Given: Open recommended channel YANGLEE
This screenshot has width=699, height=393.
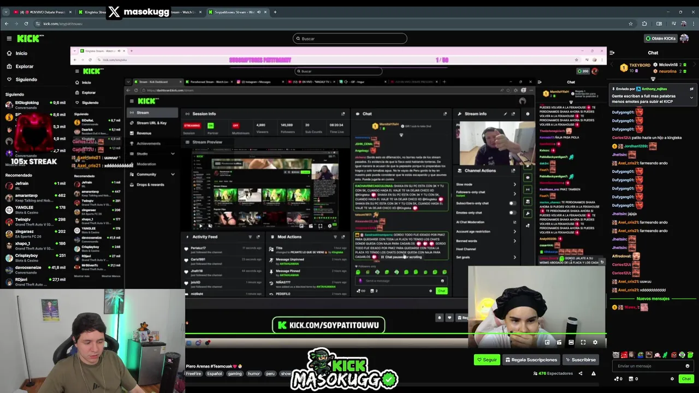Looking at the screenshot, I should 35,210.
